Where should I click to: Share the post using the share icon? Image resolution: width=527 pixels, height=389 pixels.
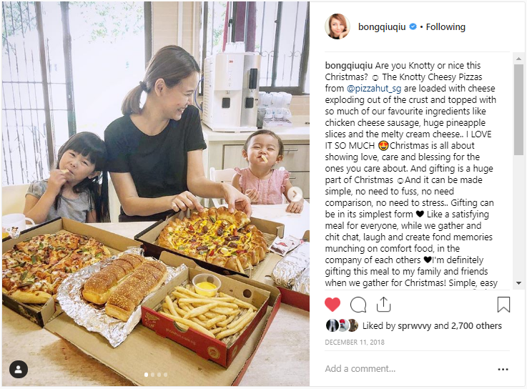click(x=383, y=305)
